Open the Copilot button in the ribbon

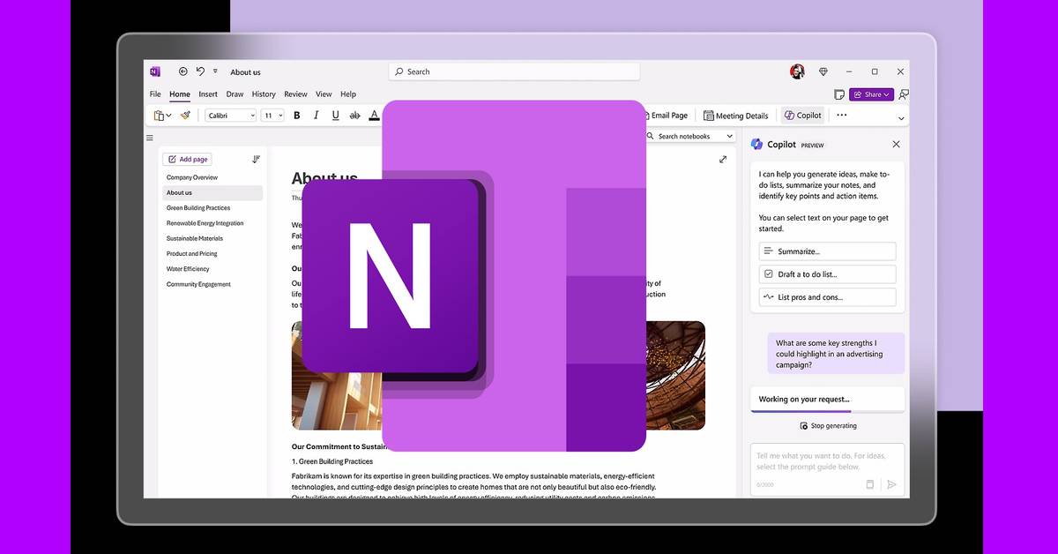click(x=802, y=116)
